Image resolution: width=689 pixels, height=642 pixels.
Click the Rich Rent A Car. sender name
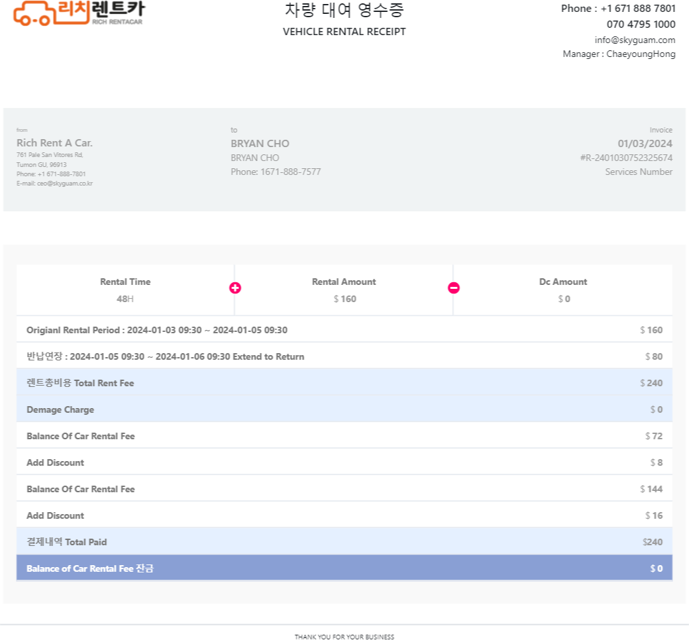click(x=54, y=143)
